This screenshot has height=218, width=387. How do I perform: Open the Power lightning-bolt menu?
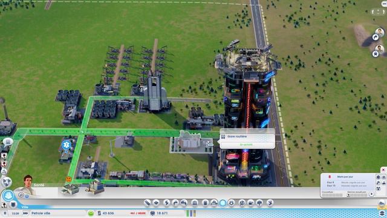[x=167, y=203]
